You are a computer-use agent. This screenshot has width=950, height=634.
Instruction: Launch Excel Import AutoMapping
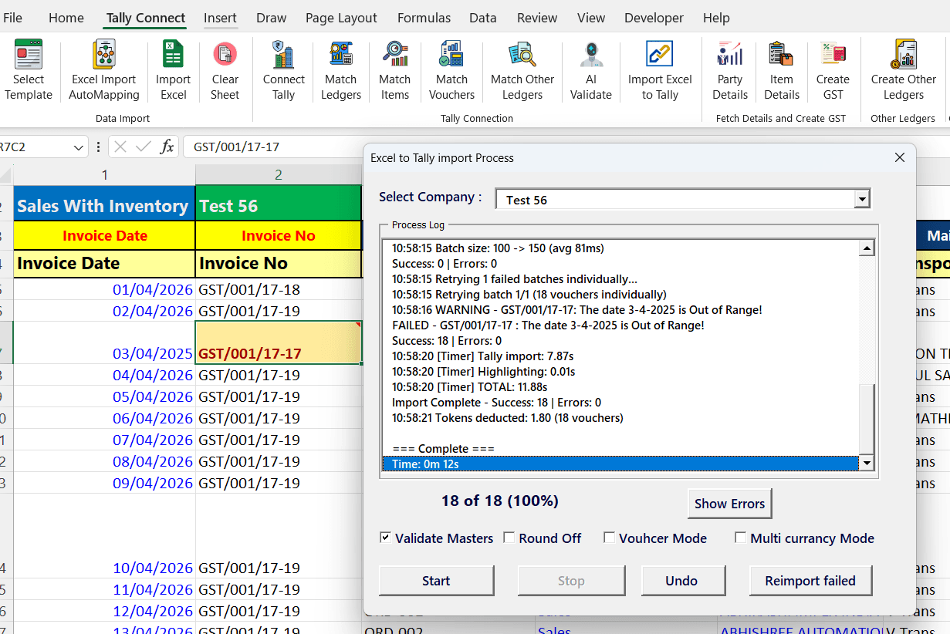pos(103,69)
